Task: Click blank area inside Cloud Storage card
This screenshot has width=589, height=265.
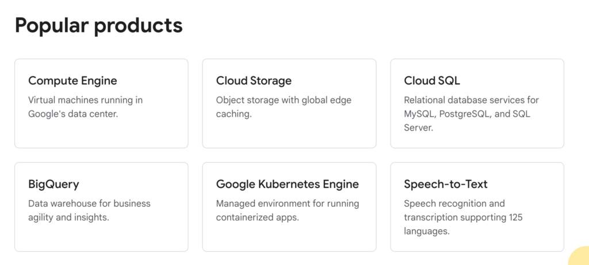Action: pyautogui.click(x=289, y=135)
